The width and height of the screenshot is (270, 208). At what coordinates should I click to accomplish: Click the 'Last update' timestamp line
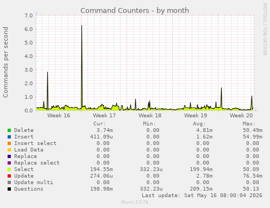pos(202,196)
